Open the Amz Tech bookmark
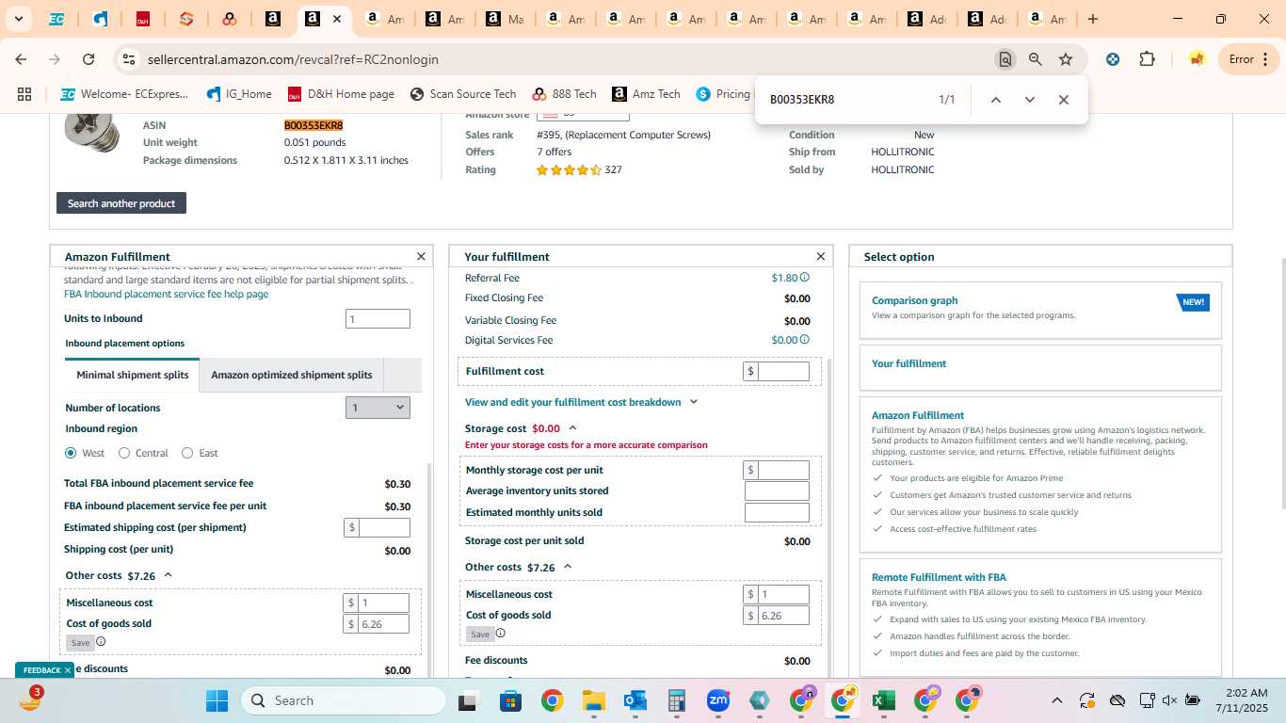 coord(646,94)
